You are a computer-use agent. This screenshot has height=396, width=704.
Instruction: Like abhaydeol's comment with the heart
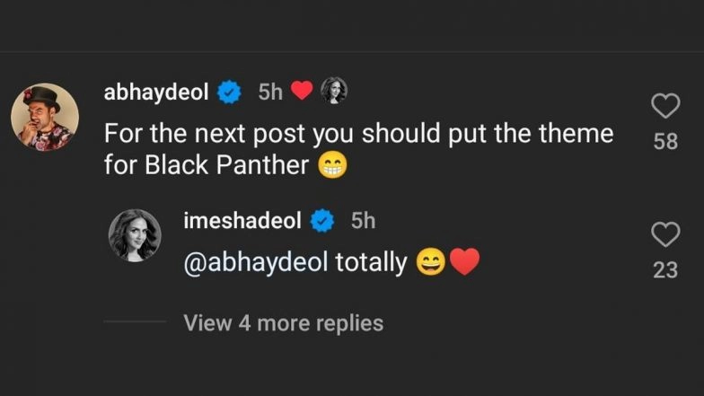(x=665, y=108)
